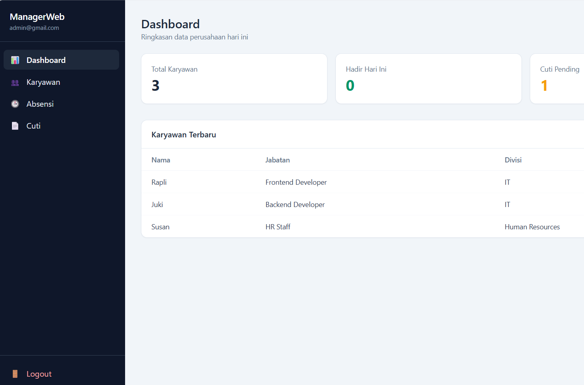Click the Jabatan column header
Screen dimensions: 584x385
(x=278, y=160)
